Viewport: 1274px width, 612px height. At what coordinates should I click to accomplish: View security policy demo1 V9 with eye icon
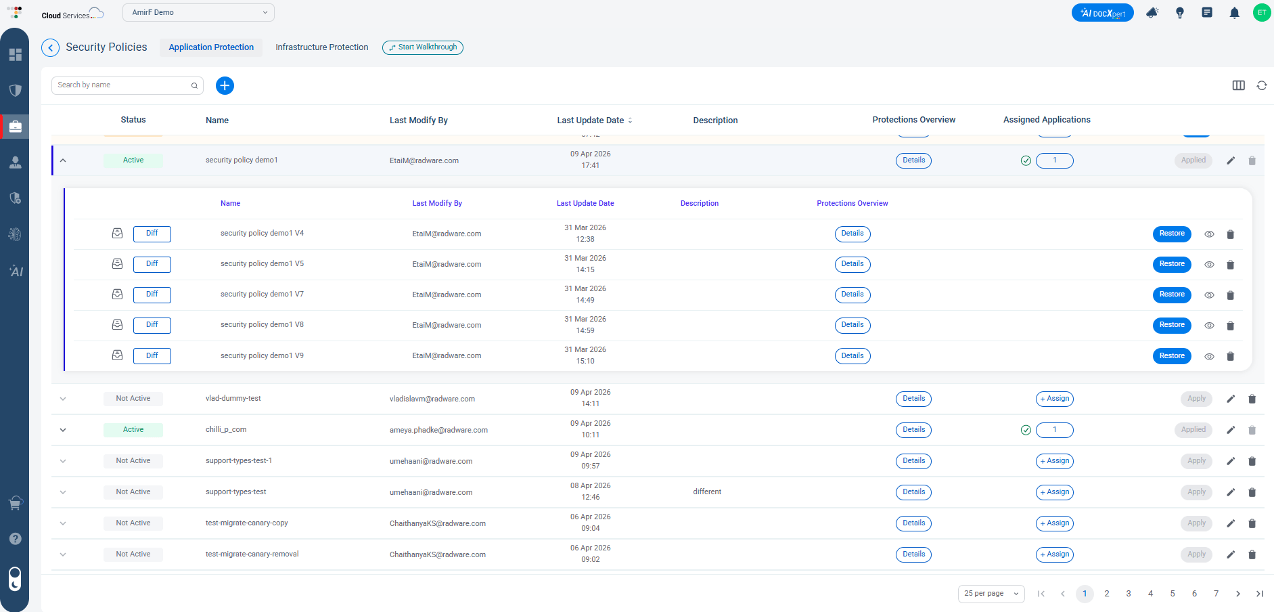coord(1209,356)
